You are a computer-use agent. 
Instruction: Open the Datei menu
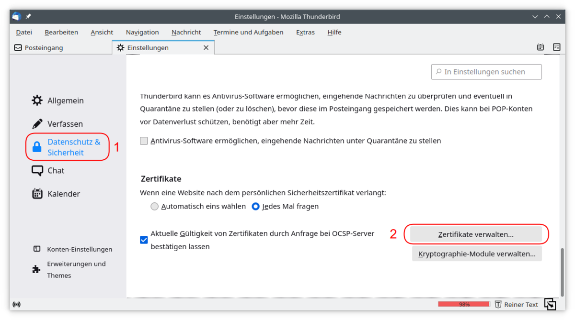[x=24, y=32]
